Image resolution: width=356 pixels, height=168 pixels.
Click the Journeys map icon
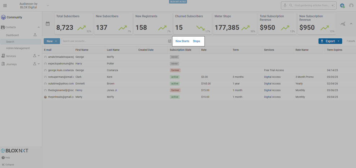(x=3, y=64)
